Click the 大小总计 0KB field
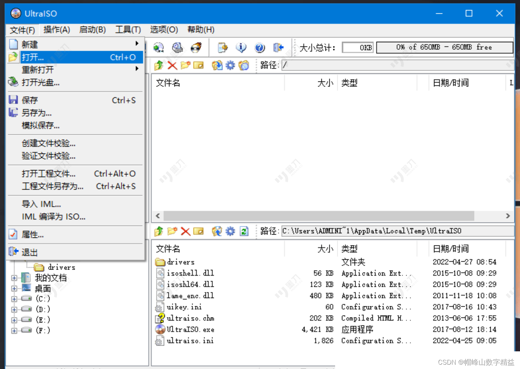 (x=357, y=47)
